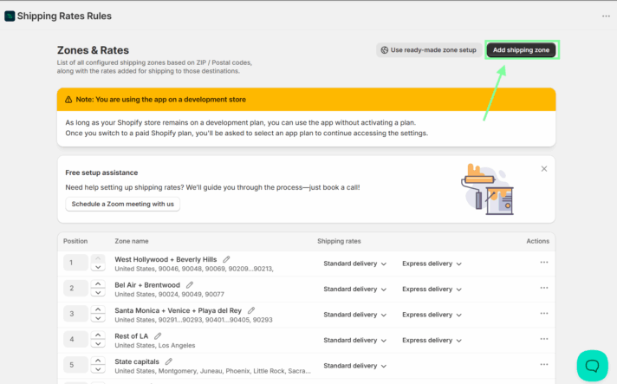Click Add shipping zone button
Screen dimensions: 617x384
(x=521, y=50)
